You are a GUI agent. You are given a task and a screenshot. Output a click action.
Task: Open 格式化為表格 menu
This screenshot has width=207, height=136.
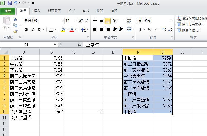coord(190,24)
